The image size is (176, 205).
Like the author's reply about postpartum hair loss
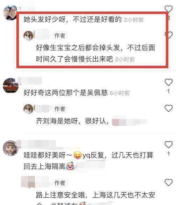[x=169, y=35]
